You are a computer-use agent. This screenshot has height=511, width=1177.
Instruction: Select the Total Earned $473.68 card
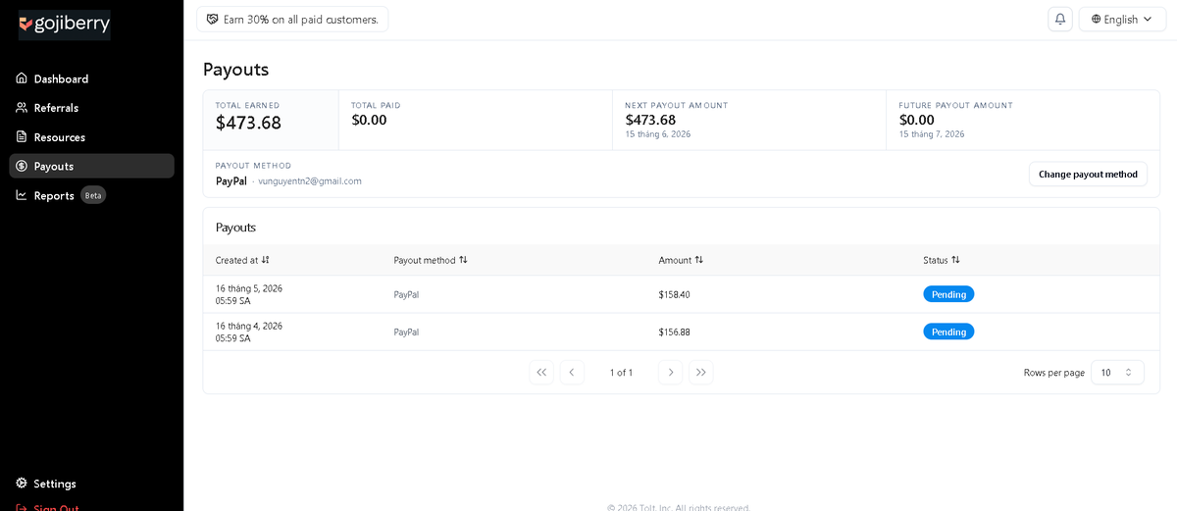coord(271,120)
